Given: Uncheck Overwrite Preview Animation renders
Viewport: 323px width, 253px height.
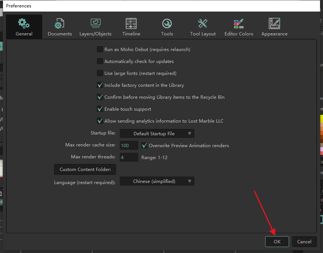Looking at the screenshot, I should 145,145.
